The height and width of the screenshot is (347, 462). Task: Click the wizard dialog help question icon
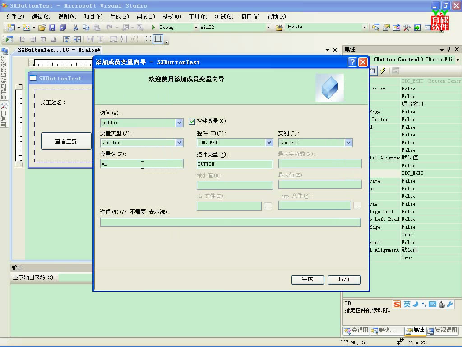click(x=352, y=62)
